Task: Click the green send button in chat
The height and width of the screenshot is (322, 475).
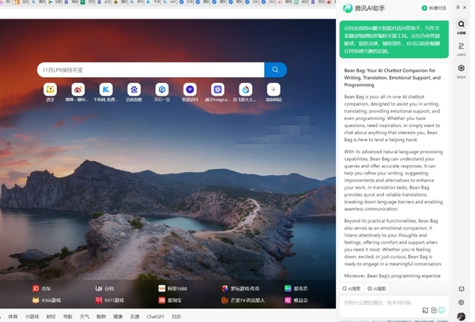Action: (442, 310)
